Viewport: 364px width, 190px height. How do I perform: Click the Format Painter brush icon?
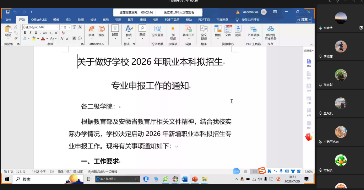(x=16, y=38)
